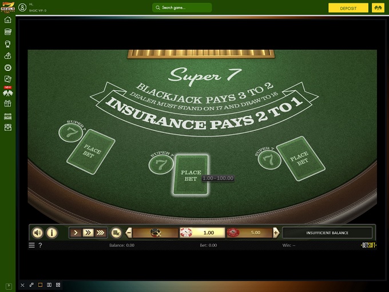Click the Search game input field
Image resolution: width=389 pixels, height=292 pixels.
(x=182, y=8)
